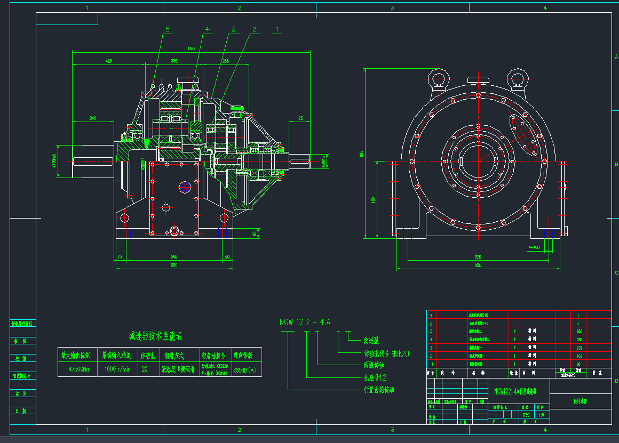Select part callout number 1

click(x=276, y=30)
